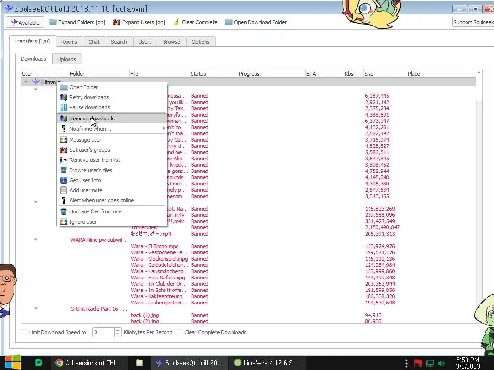Sort by the Folder column header
Screen dimensions: 494x370
(x=99, y=74)
